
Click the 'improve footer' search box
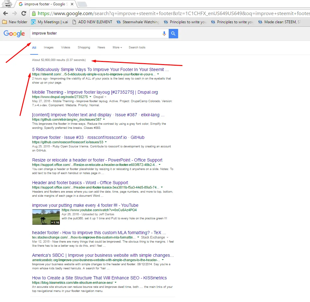(x=96, y=33)
